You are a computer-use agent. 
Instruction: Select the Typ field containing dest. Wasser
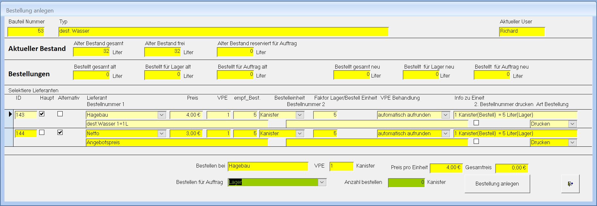[223, 31]
